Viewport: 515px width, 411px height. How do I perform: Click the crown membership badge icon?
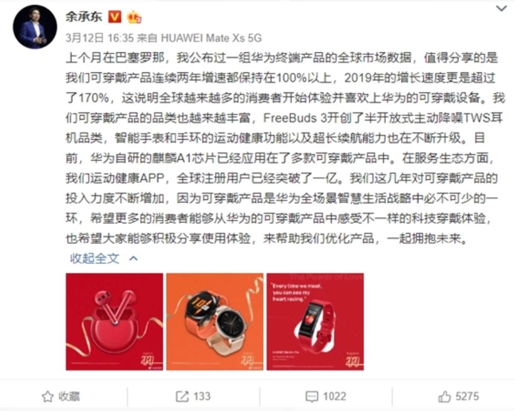(134, 17)
